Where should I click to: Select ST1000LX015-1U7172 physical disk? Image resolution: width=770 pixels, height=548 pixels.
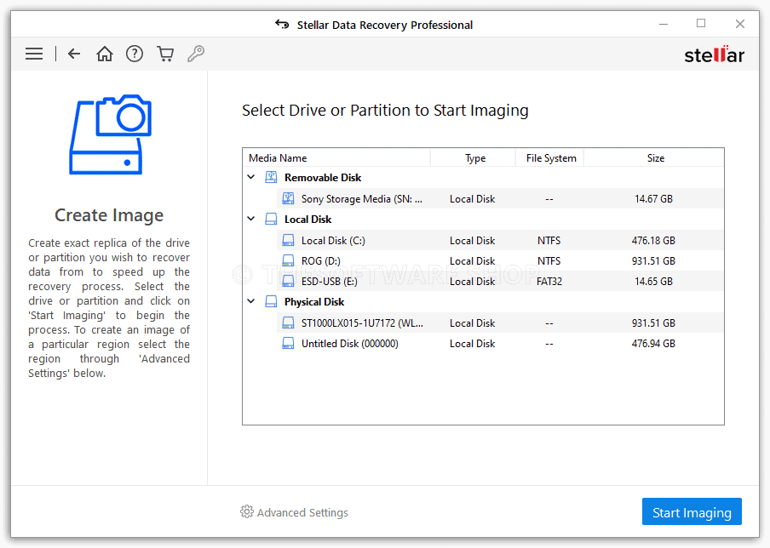pyautogui.click(x=500, y=323)
